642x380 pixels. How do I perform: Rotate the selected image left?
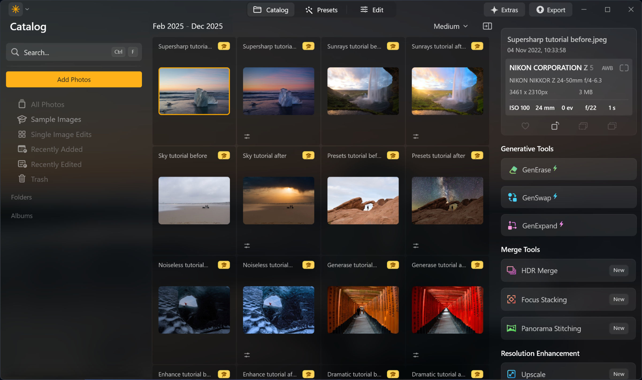pyautogui.click(x=555, y=126)
